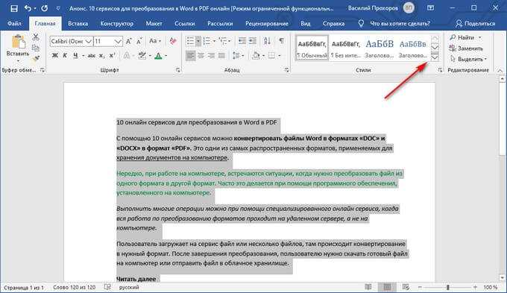Undo the last action
The width and height of the screenshot is (507, 293).
coord(28,8)
